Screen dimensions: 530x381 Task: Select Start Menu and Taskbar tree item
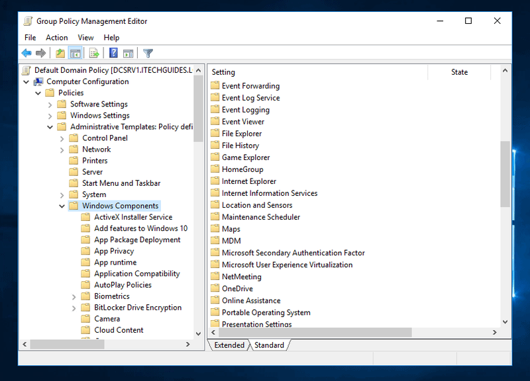click(x=121, y=183)
